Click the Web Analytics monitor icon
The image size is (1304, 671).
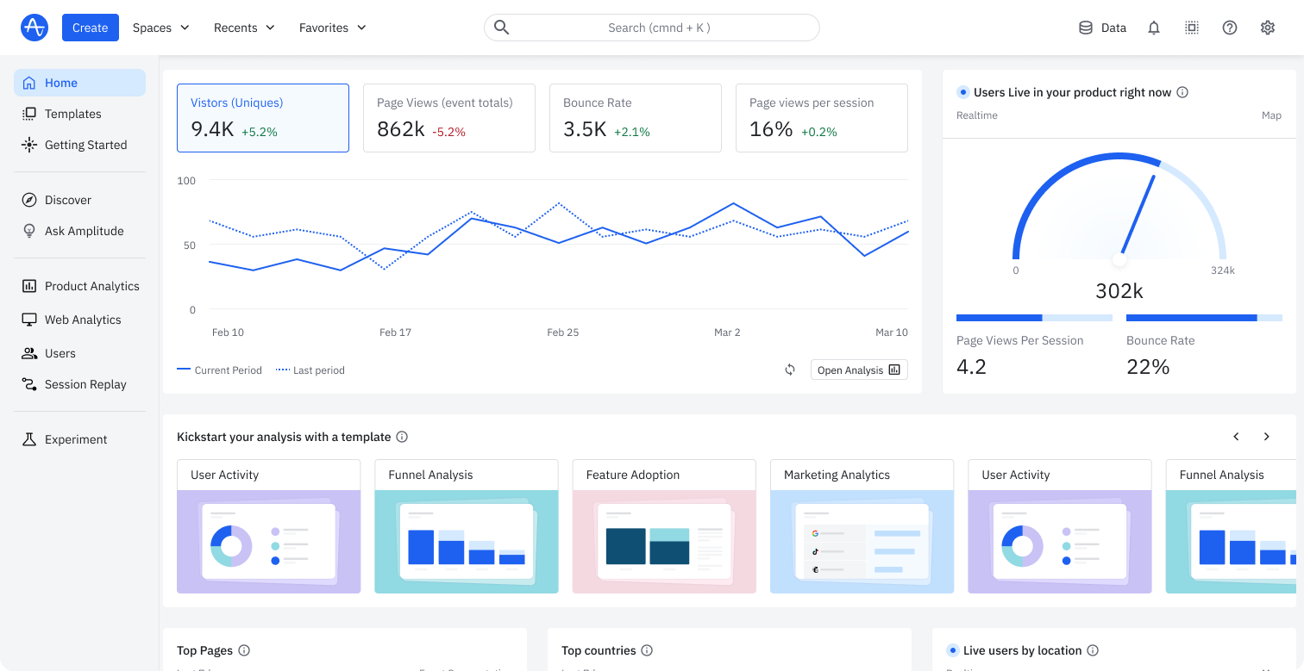[29, 320]
